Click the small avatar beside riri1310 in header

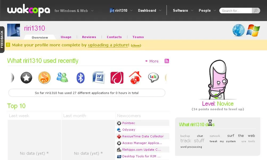[x=112, y=10]
